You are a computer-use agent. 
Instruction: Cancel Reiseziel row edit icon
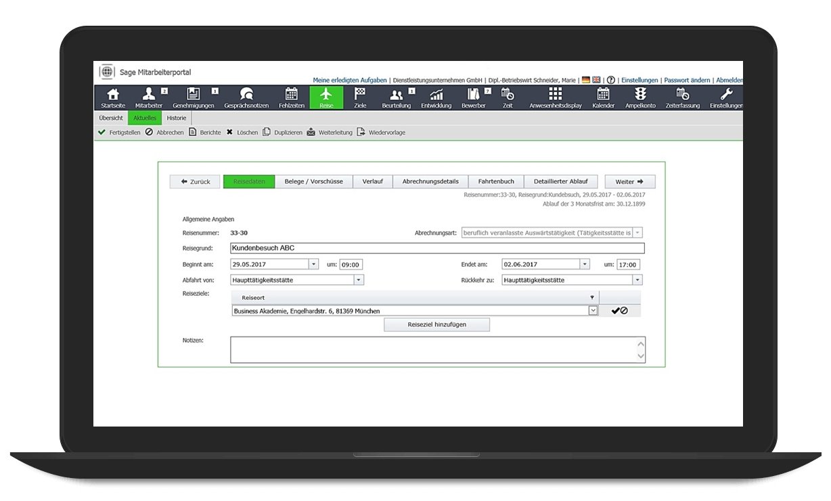coord(624,311)
